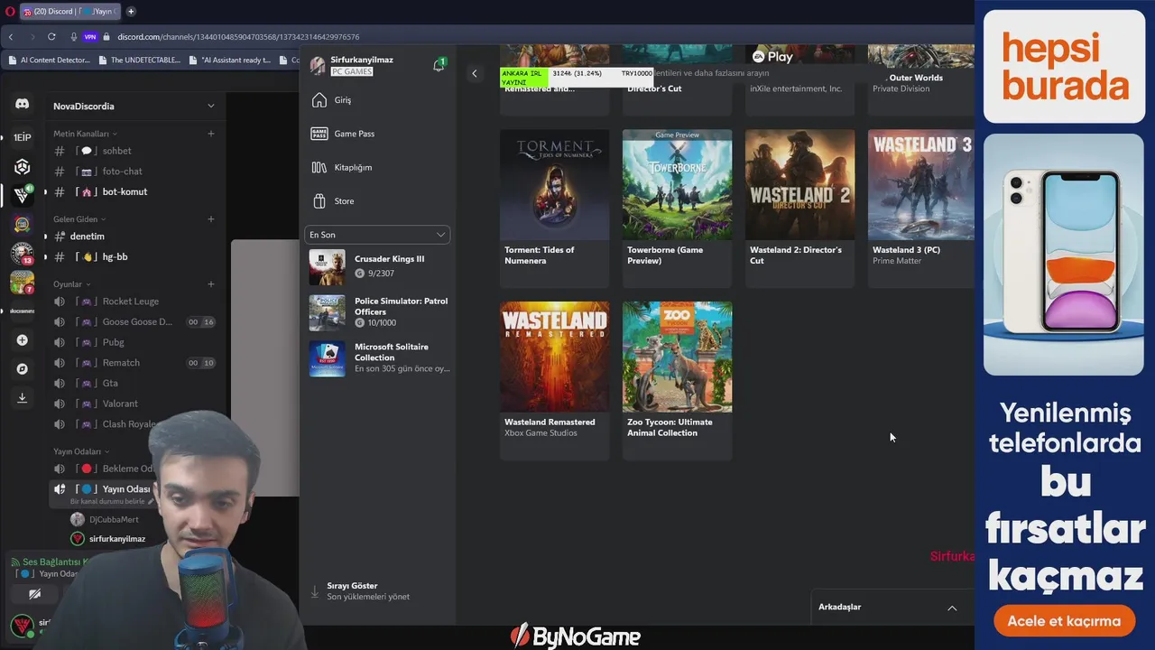Collapse the Yayın Odaları category

(x=81, y=451)
